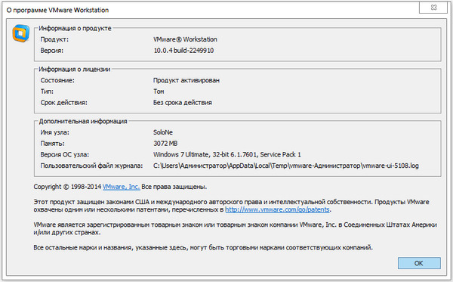Click the Тип: label

[47, 91]
